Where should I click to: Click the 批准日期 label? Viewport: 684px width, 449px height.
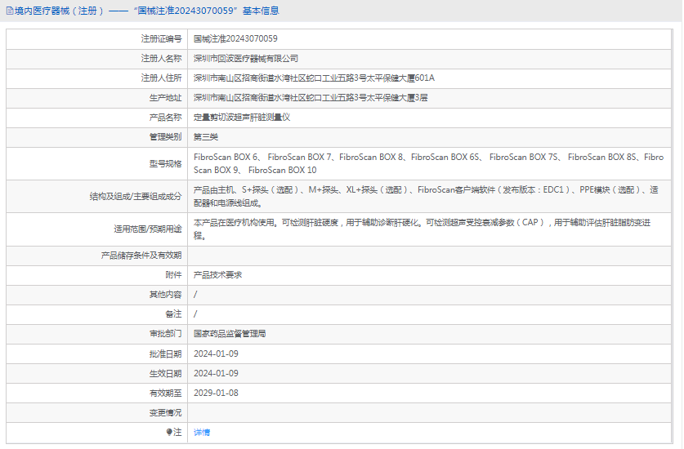(165, 353)
